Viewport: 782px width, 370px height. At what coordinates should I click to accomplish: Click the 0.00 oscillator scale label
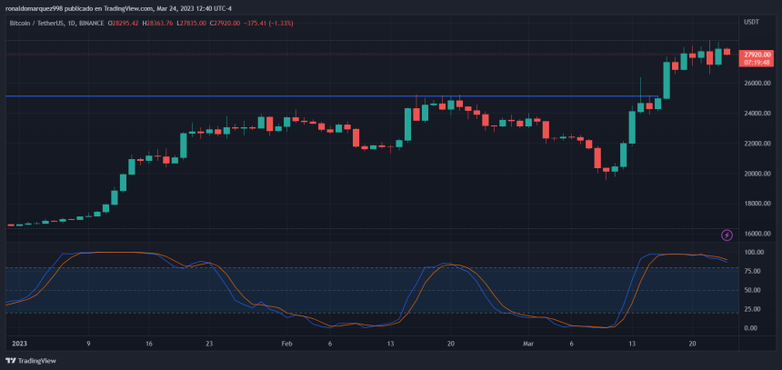click(x=751, y=328)
